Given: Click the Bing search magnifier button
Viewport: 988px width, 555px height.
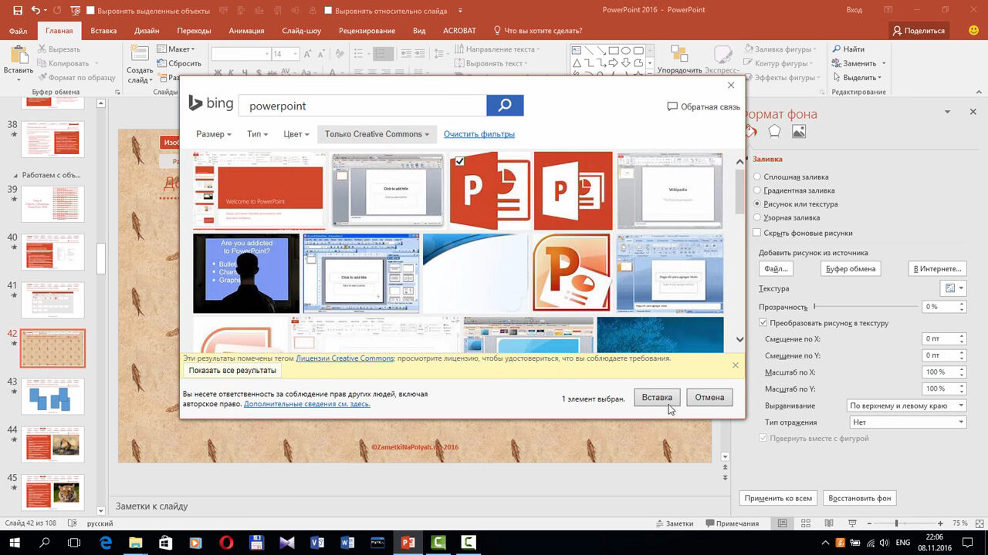Looking at the screenshot, I should 505,106.
